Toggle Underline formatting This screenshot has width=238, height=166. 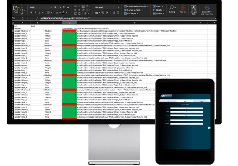(x=40, y=13)
